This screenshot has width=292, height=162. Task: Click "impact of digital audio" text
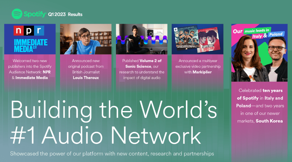142,78
